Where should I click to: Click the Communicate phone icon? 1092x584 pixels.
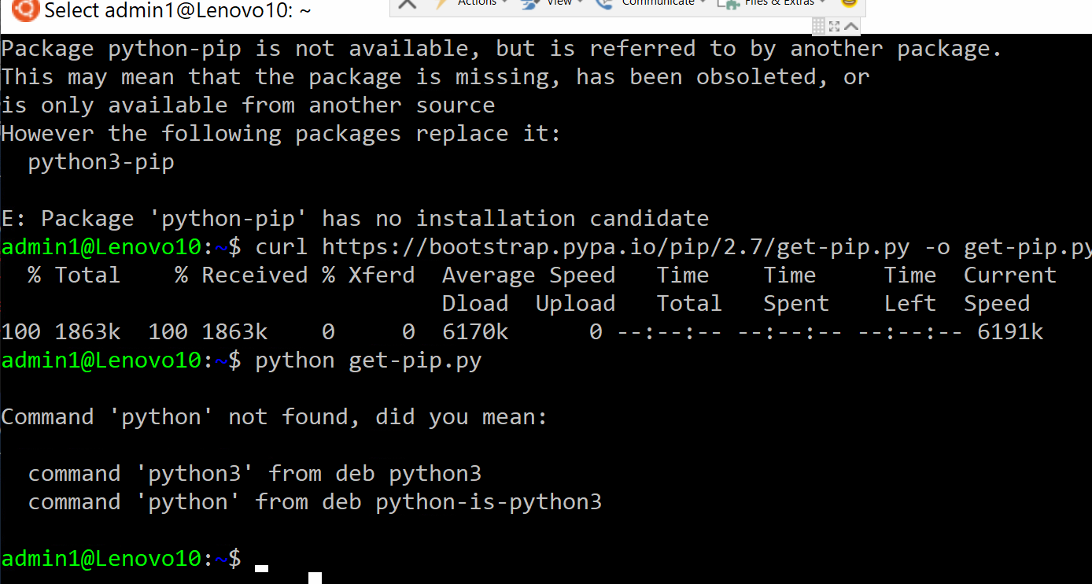(x=605, y=4)
